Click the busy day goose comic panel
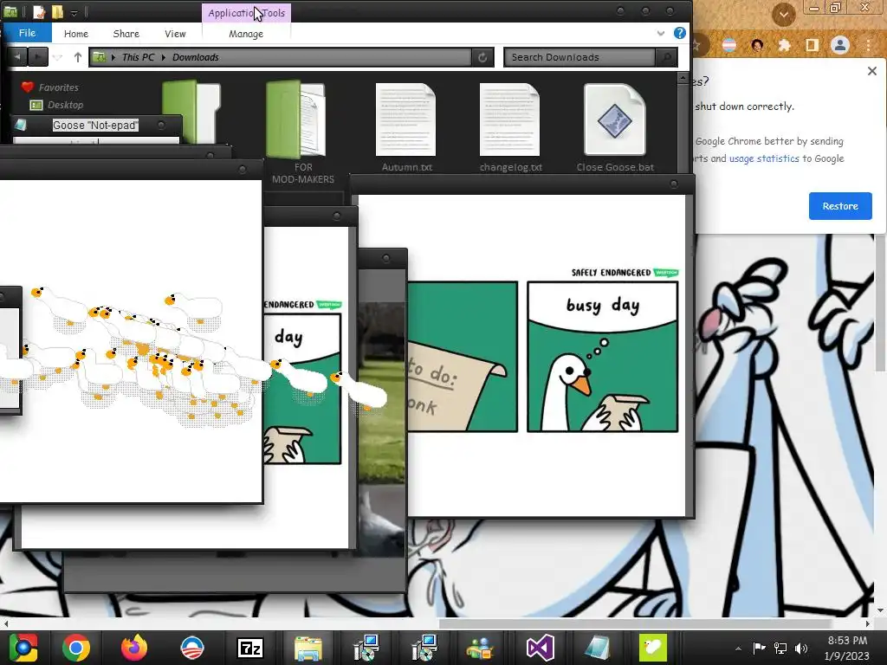The width and height of the screenshot is (887, 665). pyautogui.click(x=603, y=357)
